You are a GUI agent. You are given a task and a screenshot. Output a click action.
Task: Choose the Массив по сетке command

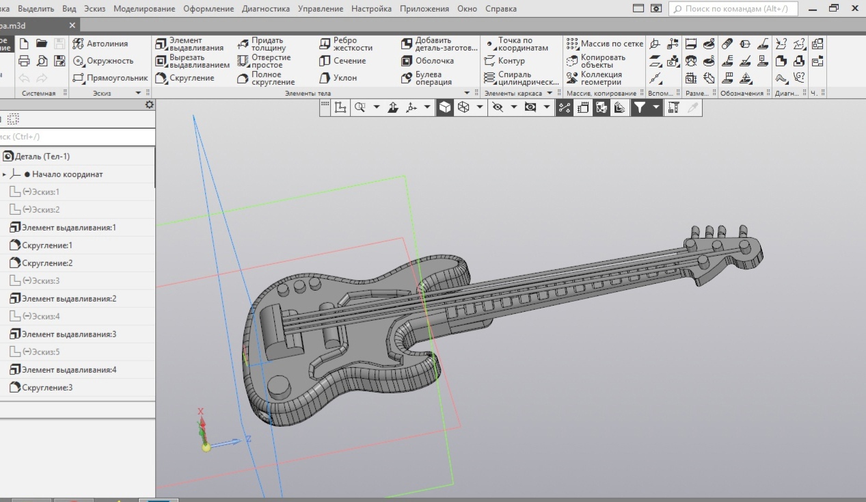tap(605, 43)
